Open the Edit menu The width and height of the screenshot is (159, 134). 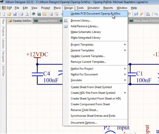click(x=25, y=8)
